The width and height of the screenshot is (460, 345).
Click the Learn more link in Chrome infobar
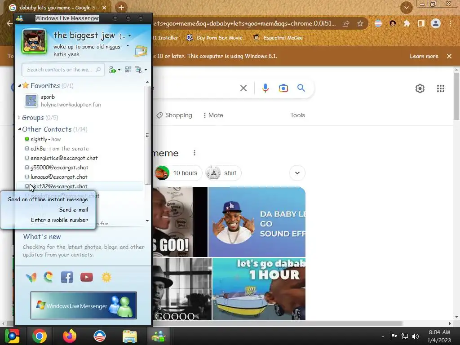[x=424, y=56]
